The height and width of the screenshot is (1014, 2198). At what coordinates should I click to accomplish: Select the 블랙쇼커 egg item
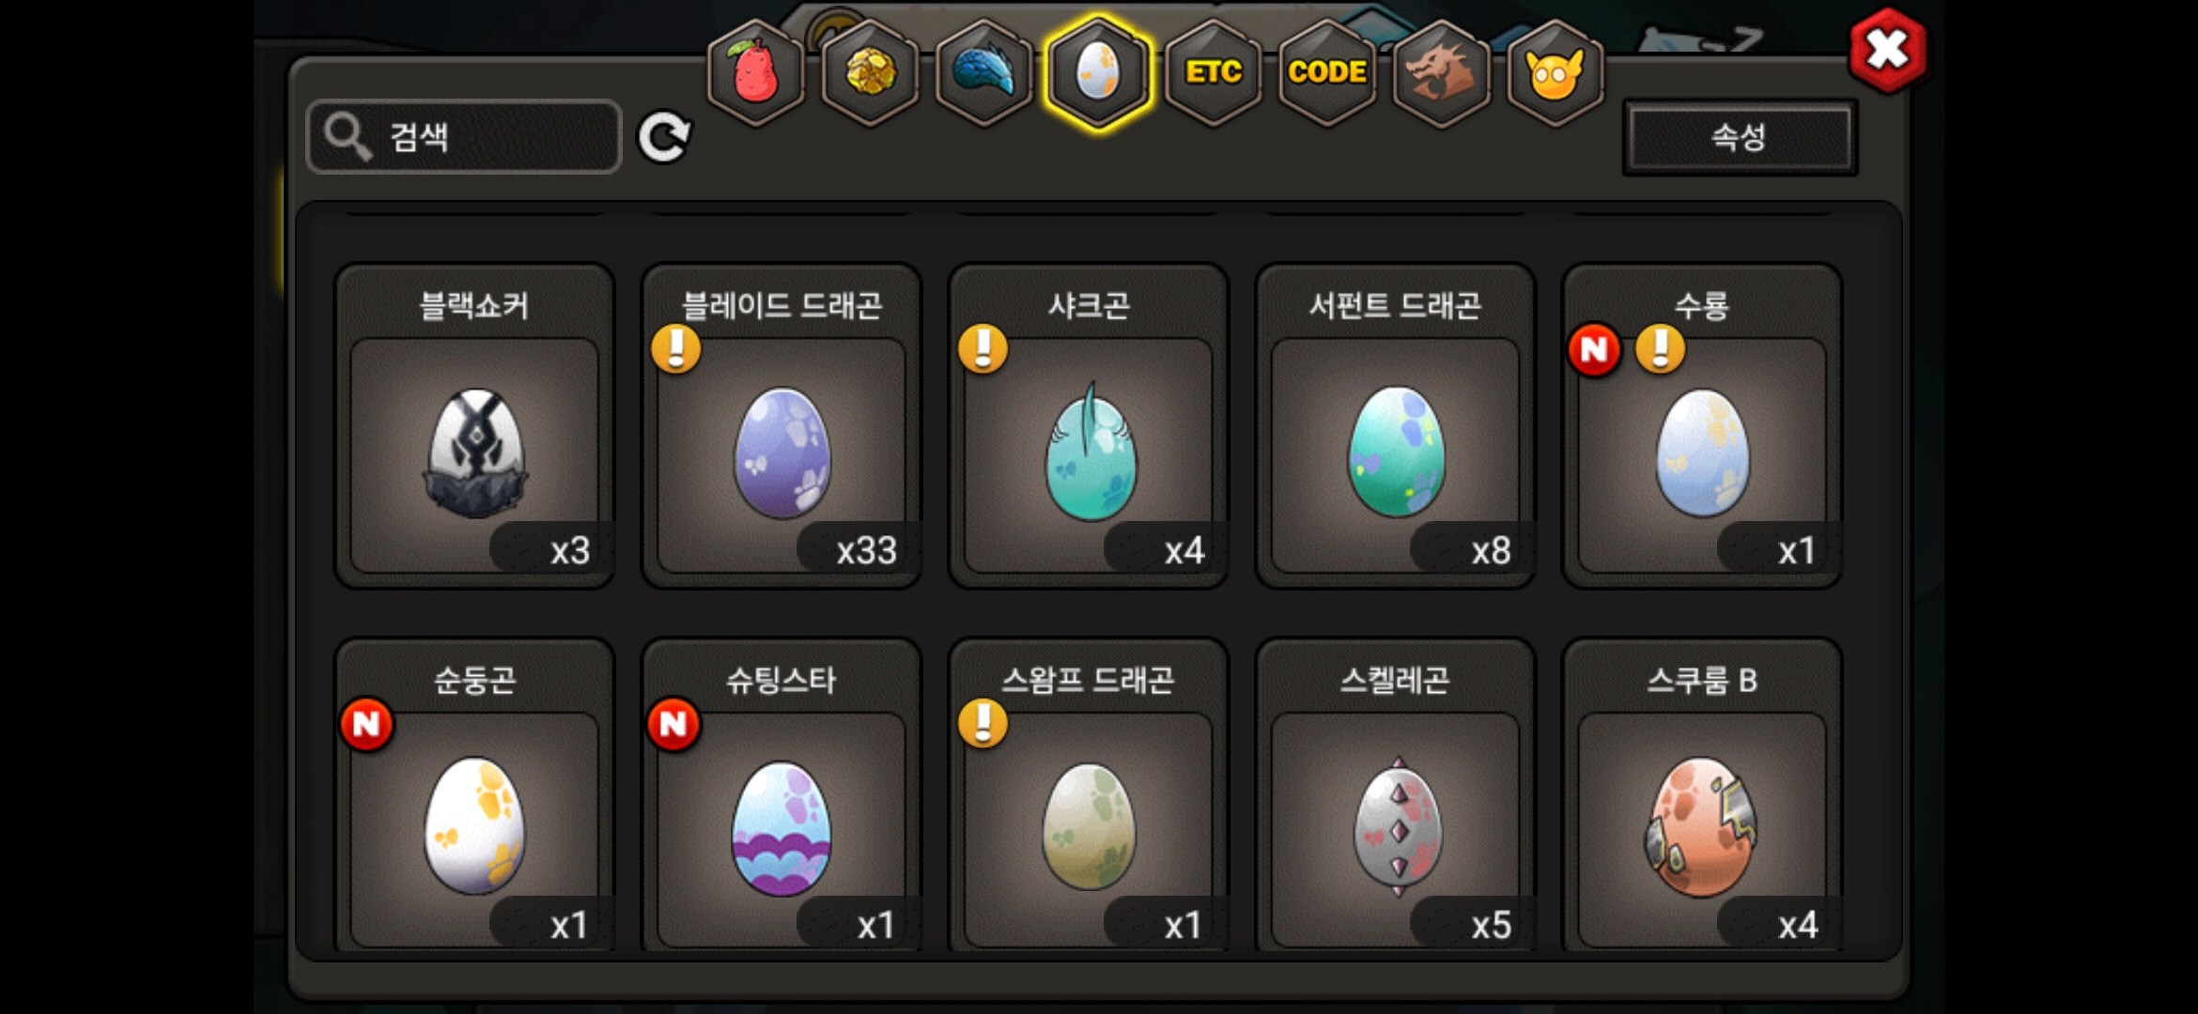coord(474,427)
